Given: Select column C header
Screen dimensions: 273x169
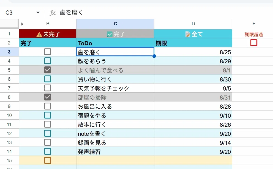Looking at the screenshot, I should click(x=115, y=24).
